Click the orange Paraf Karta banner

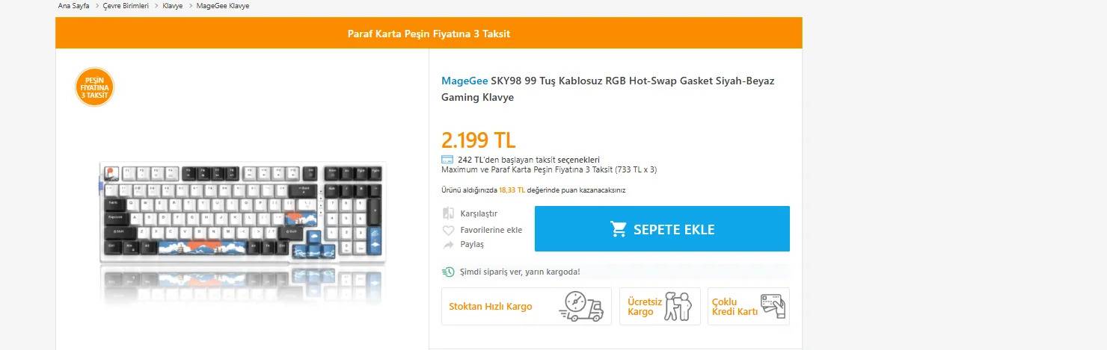click(x=429, y=34)
